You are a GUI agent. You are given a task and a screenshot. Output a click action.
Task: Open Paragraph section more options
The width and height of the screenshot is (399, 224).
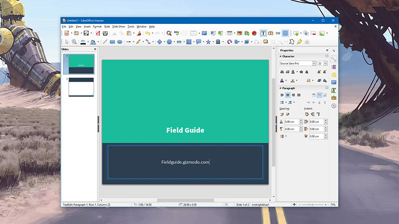tap(327, 88)
